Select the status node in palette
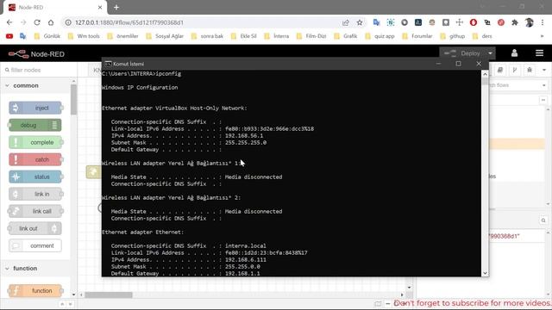Image resolution: width=552 pixels, height=310 pixels. 35,177
